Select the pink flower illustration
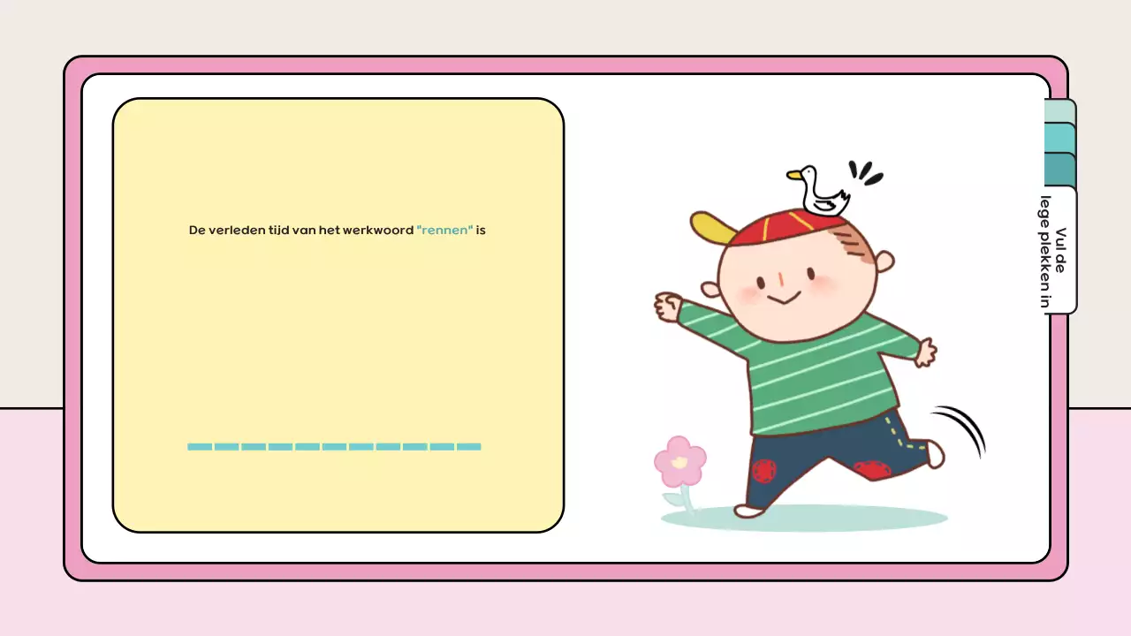 click(x=679, y=464)
